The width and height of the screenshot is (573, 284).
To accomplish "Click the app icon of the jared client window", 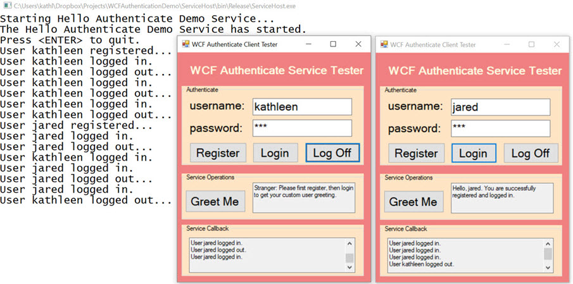I will 384,44.
